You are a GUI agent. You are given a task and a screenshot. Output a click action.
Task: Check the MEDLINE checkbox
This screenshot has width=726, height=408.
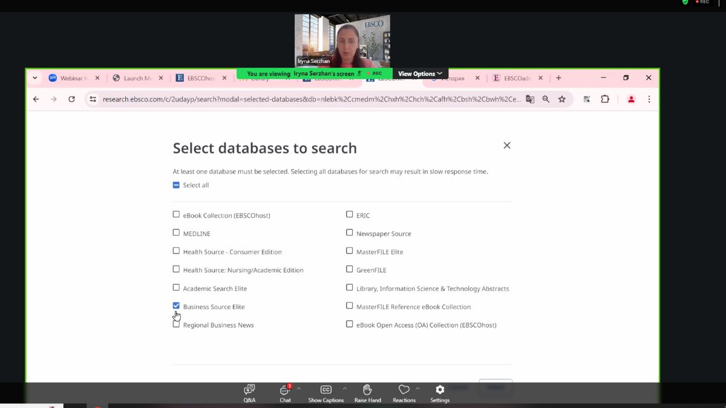tap(176, 232)
